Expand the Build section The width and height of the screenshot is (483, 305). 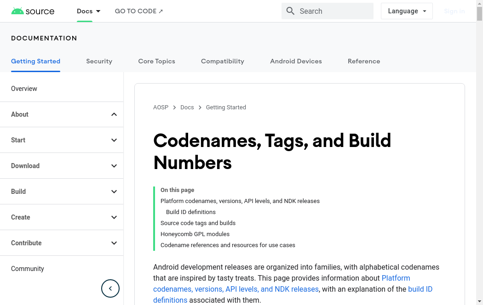[x=114, y=192]
